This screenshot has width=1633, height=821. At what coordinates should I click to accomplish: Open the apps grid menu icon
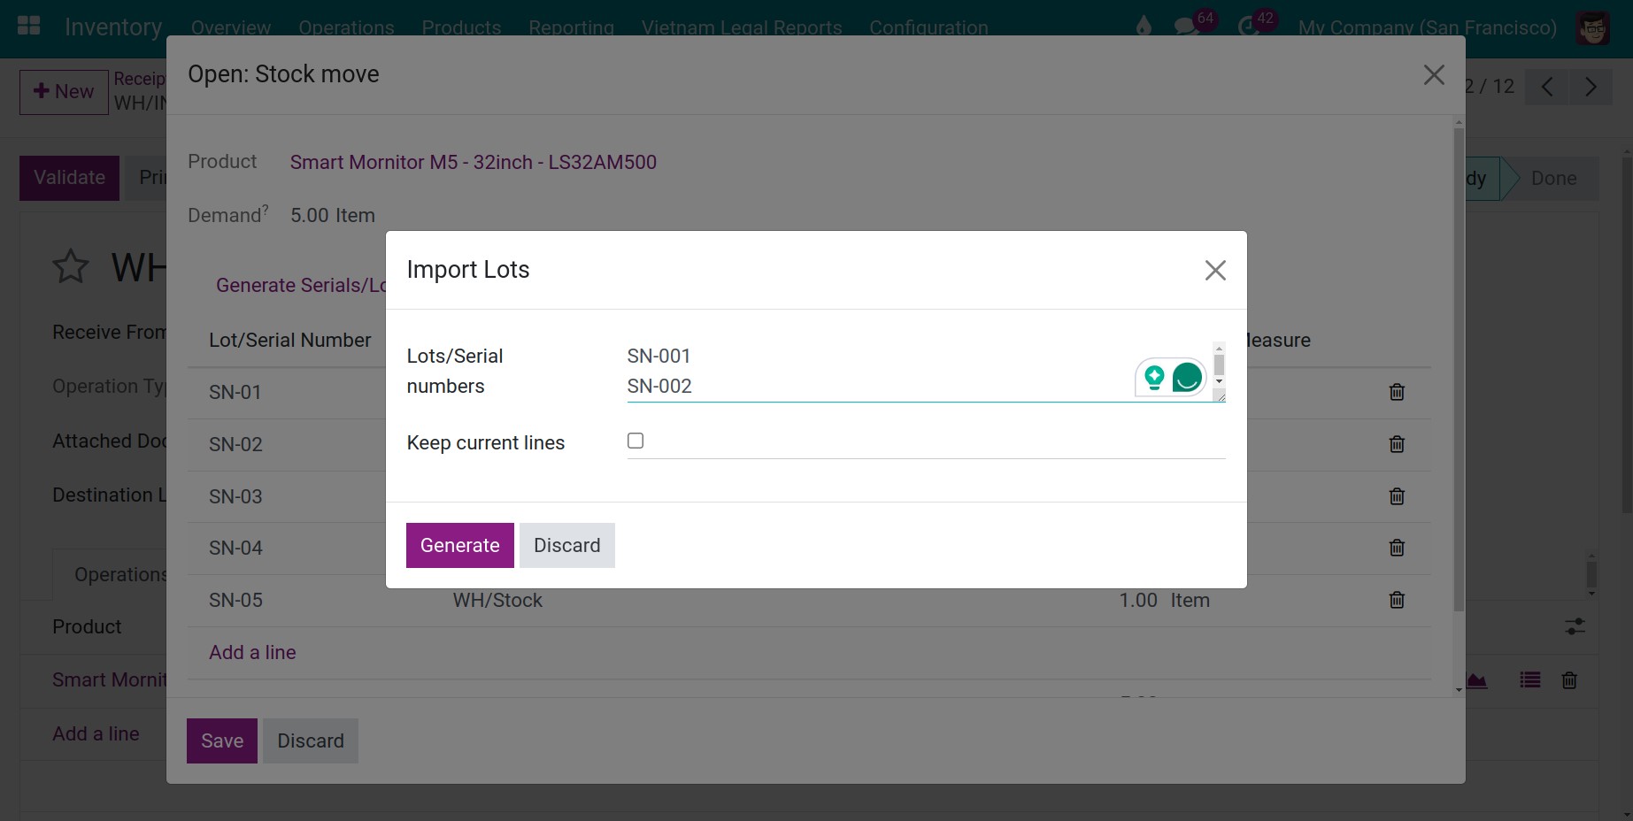(x=29, y=26)
